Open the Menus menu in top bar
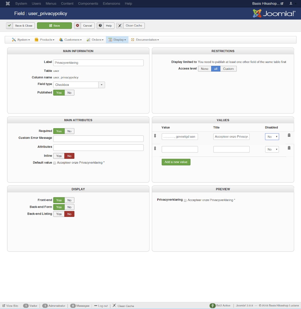301x309 pixels. [51, 3]
